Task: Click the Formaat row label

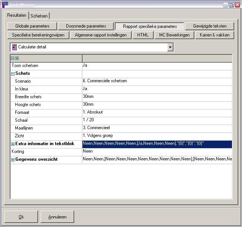Action: 22,112
